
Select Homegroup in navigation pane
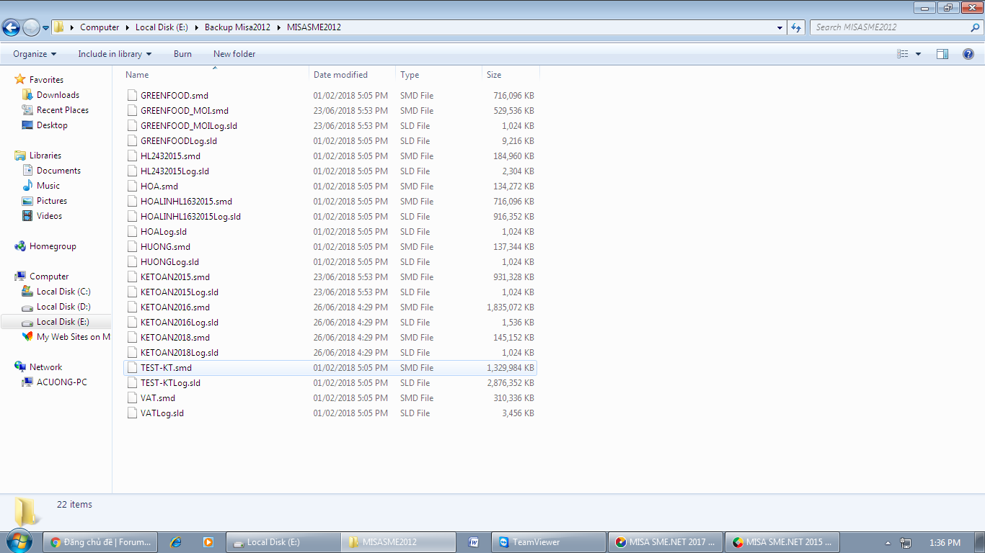(53, 246)
